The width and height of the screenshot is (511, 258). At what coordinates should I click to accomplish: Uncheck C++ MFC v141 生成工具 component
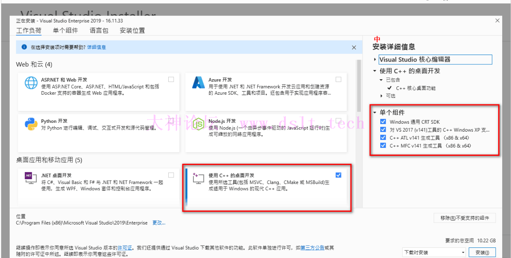383,146
